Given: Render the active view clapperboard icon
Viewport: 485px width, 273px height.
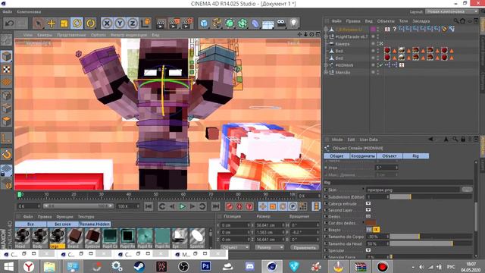Looking at the screenshot, I should (161, 24).
